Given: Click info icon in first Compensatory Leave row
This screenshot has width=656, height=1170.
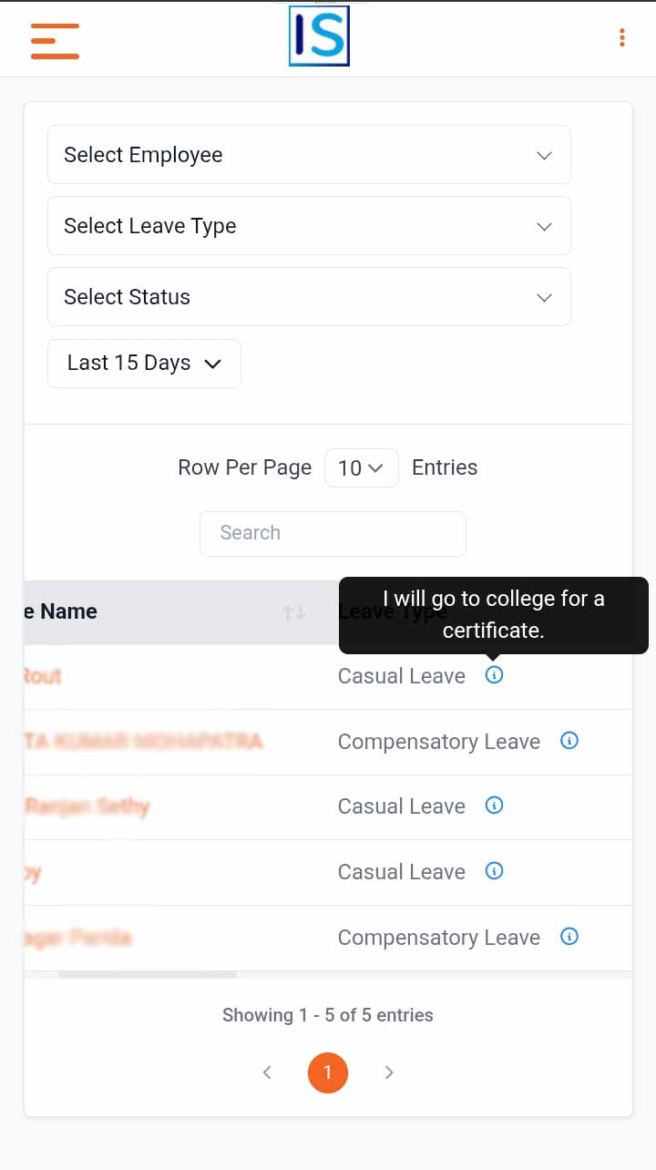Looking at the screenshot, I should 569,741.
